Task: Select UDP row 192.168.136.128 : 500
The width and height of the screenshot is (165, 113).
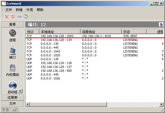Action: coord(95,71)
